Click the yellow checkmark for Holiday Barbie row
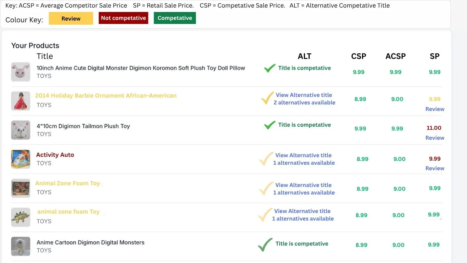The image size is (467, 263). 267,98
